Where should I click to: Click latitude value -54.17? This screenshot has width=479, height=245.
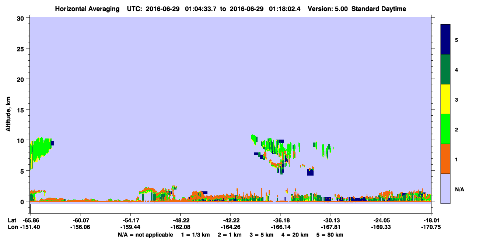(x=130, y=220)
